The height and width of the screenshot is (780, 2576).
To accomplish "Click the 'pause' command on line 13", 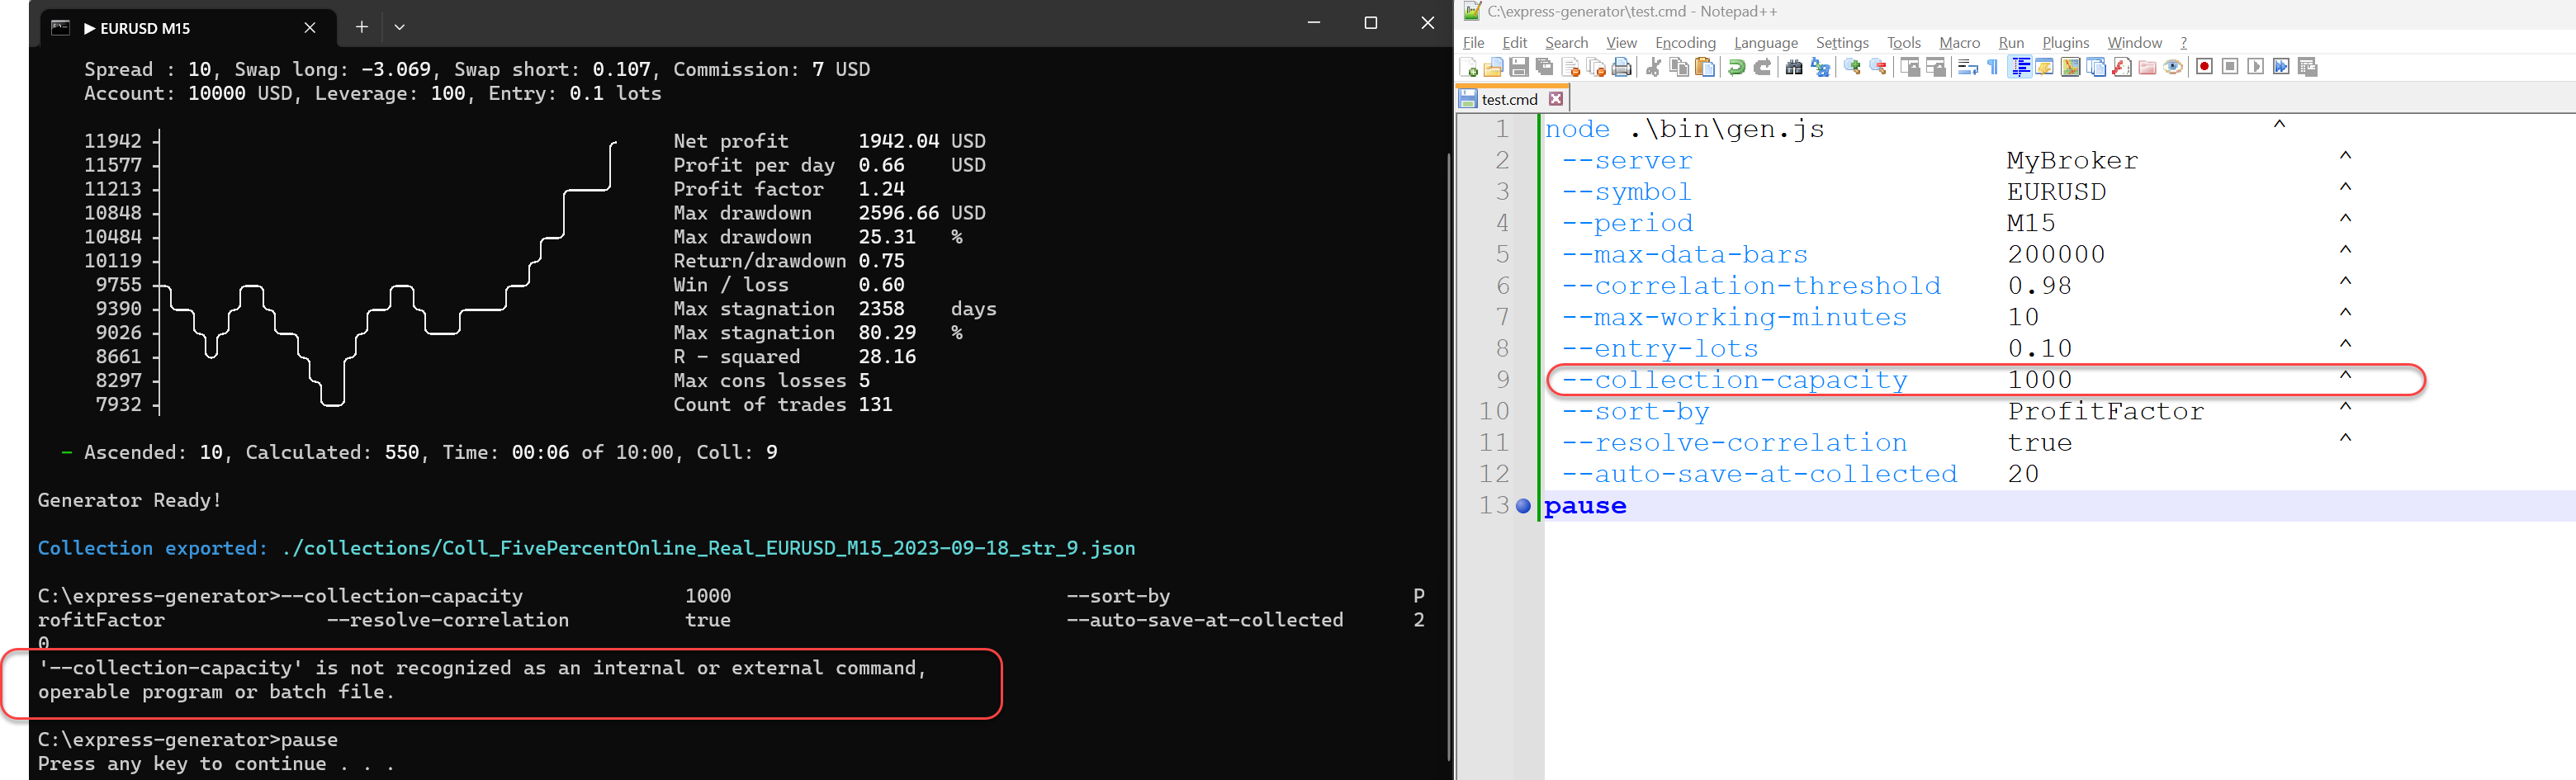I will pyautogui.click(x=1585, y=506).
